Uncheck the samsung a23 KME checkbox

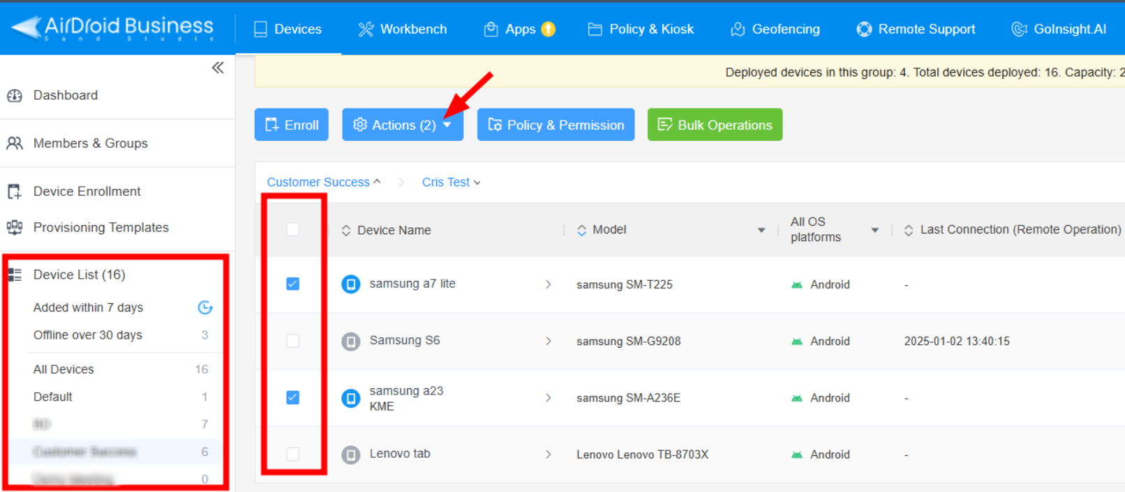point(293,397)
